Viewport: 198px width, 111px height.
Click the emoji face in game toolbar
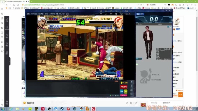pos(116,14)
